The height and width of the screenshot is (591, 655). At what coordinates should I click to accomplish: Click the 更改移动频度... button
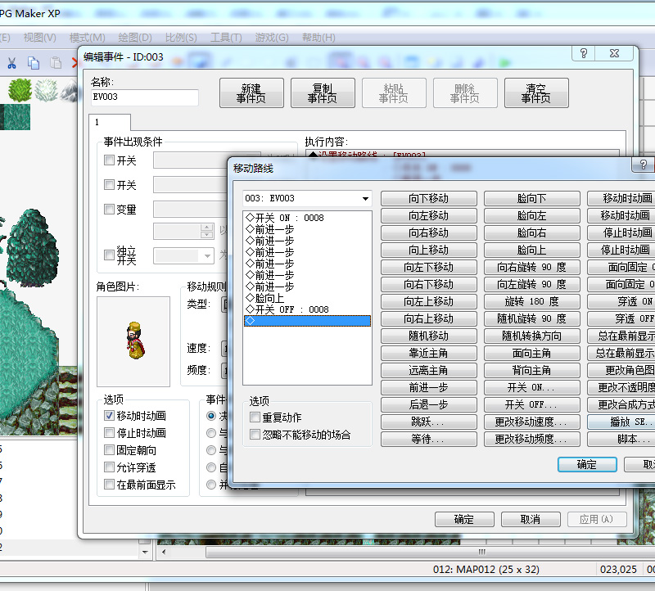pyautogui.click(x=531, y=439)
